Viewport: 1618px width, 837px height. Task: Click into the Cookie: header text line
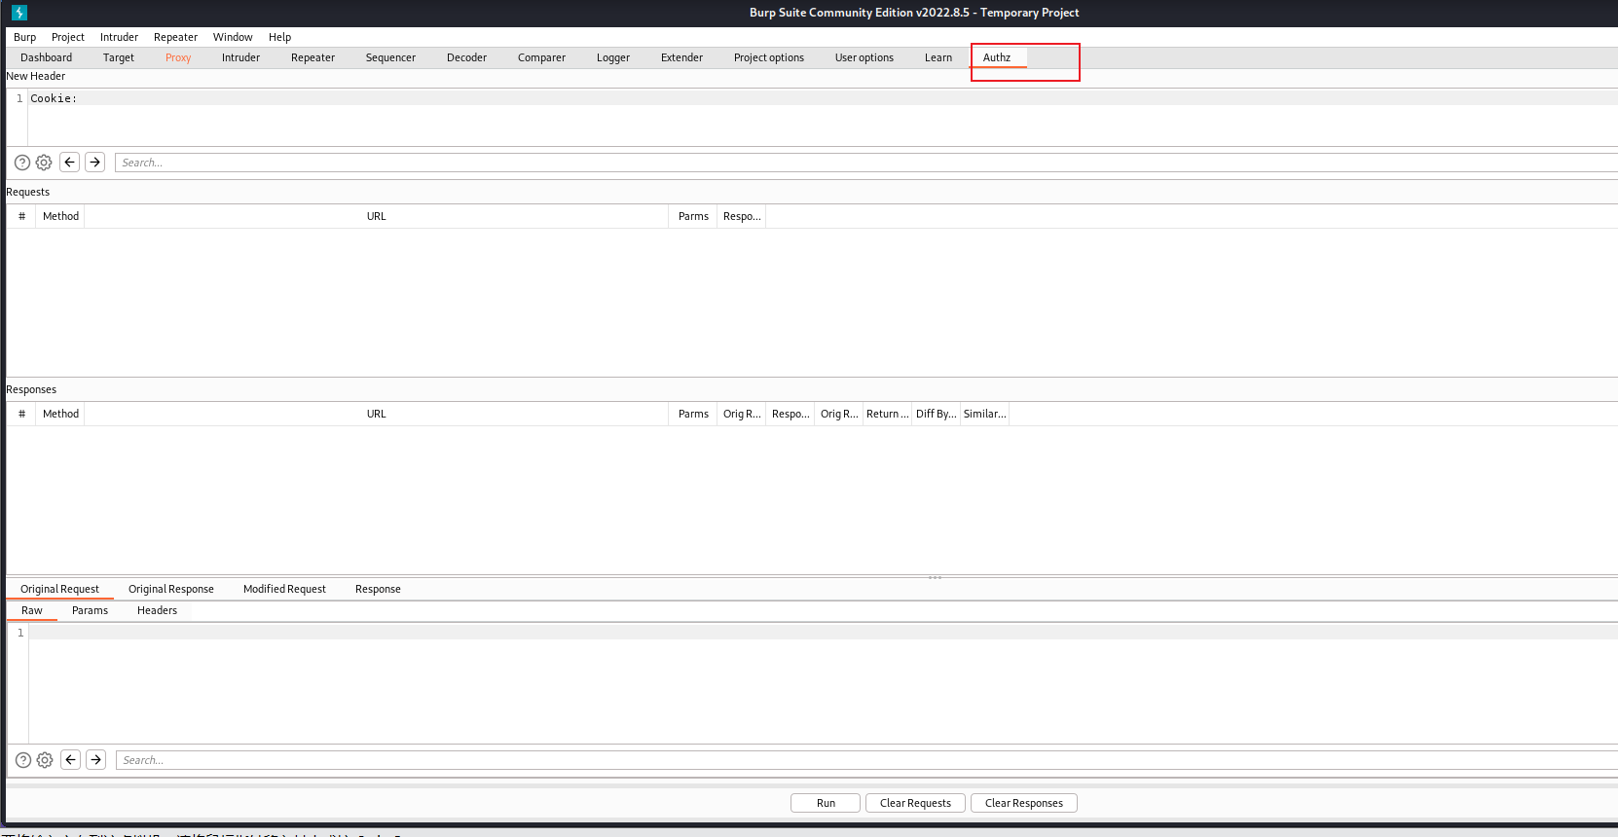click(824, 98)
